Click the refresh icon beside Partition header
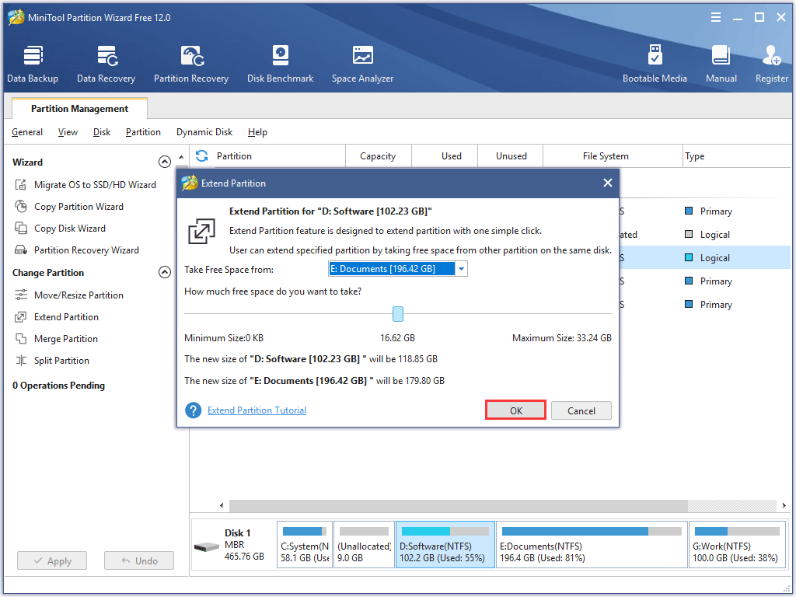Image resolution: width=796 pixels, height=597 pixels. (202, 156)
